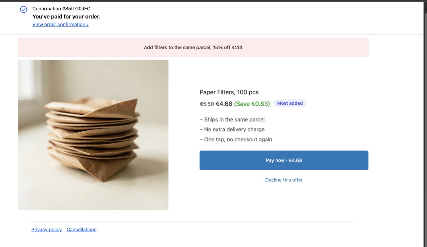Viewport: 427px width, 247px height.
Task: Open the View order confirmation link
Action: [x=60, y=24]
